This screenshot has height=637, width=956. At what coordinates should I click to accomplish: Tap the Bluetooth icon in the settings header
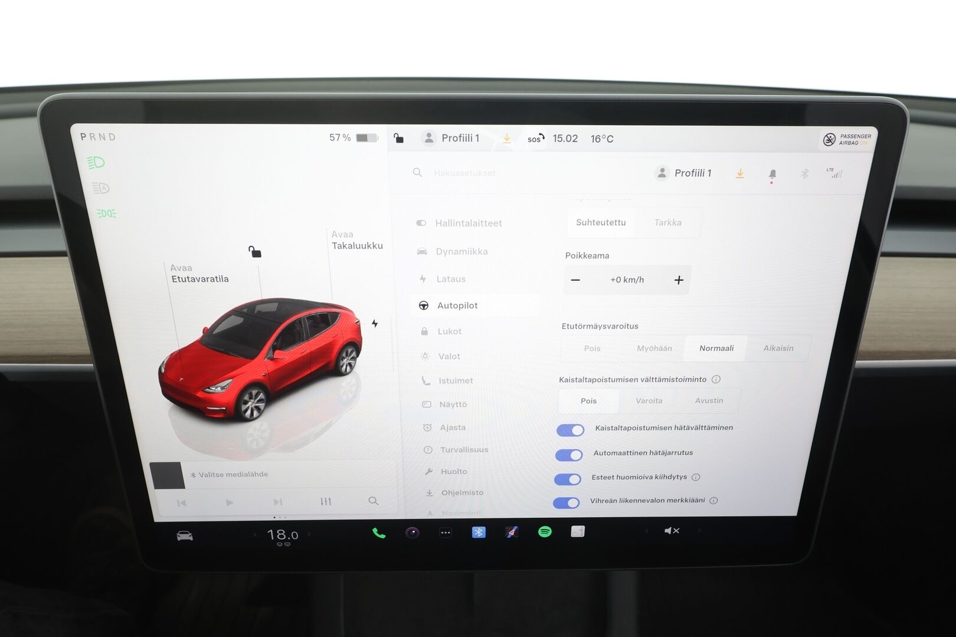(804, 173)
